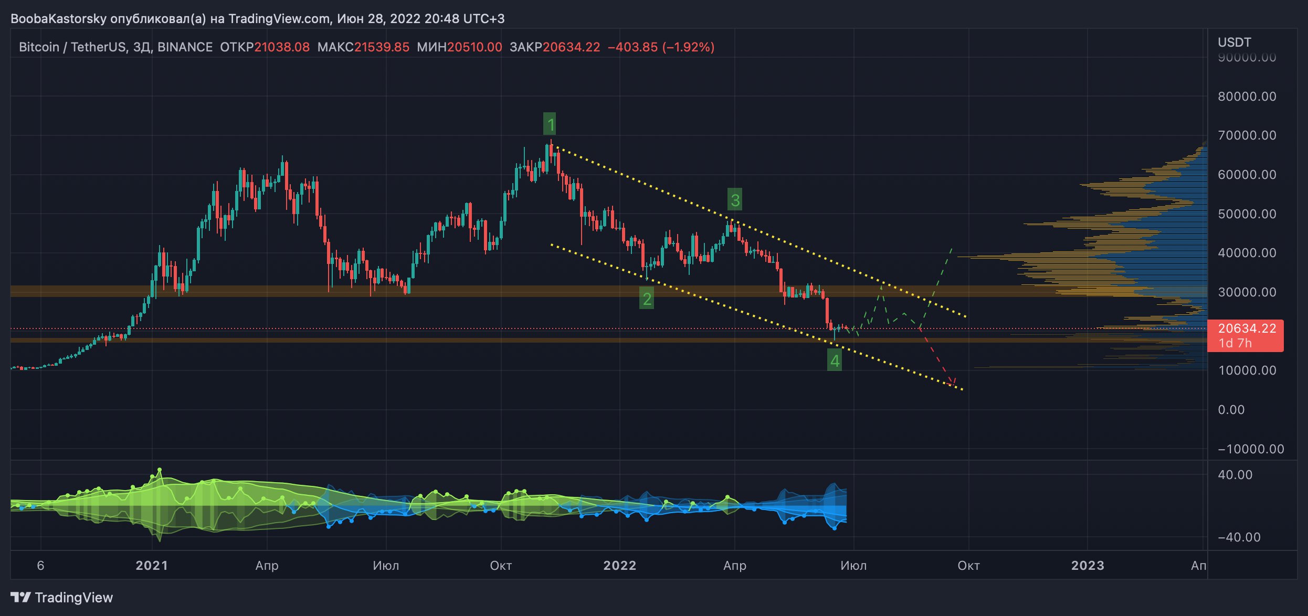Click the green wave label 3
The width and height of the screenshot is (1308, 616).
735,199
